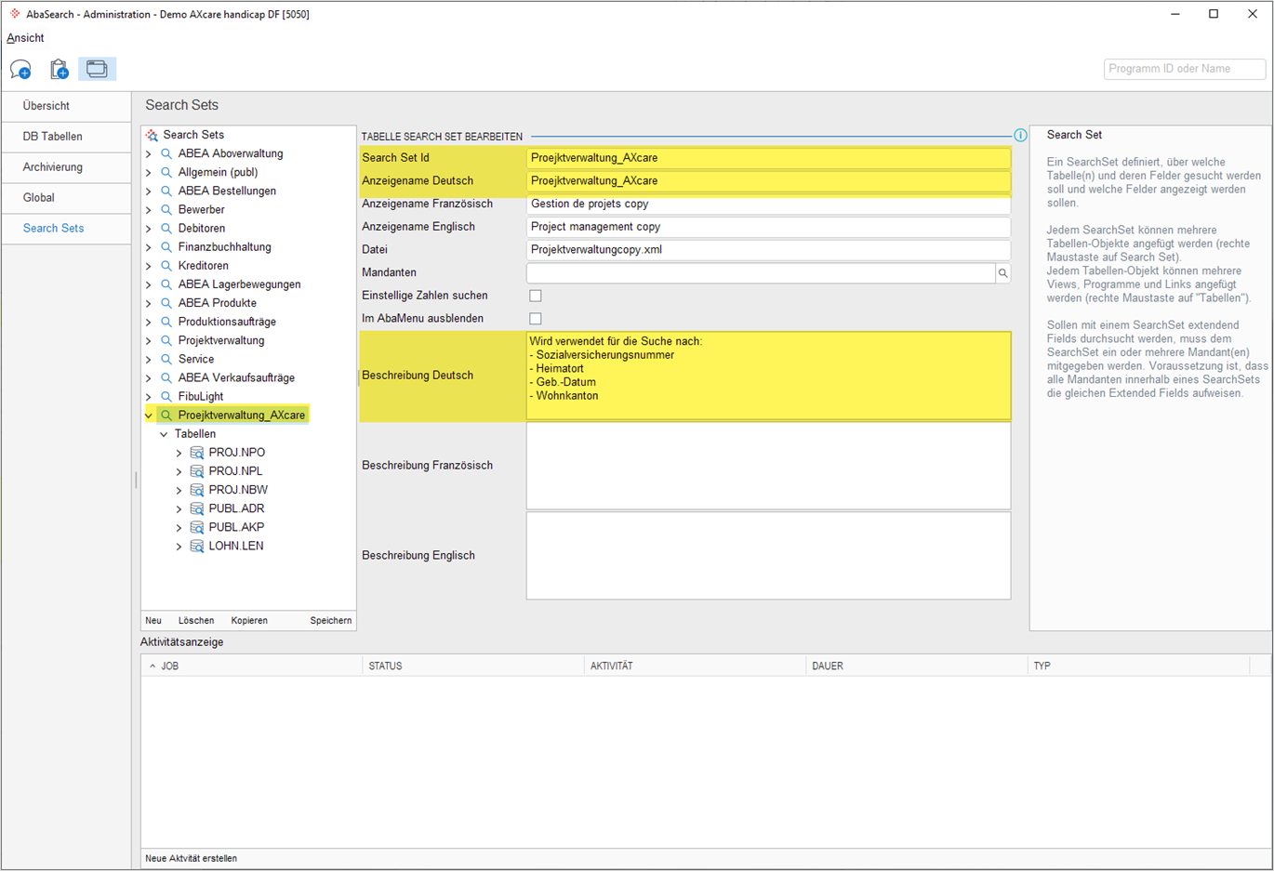
Task: Click the magnifier icon of ABEA Aboverwaltung
Action: pyautogui.click(x=166, y=153)
